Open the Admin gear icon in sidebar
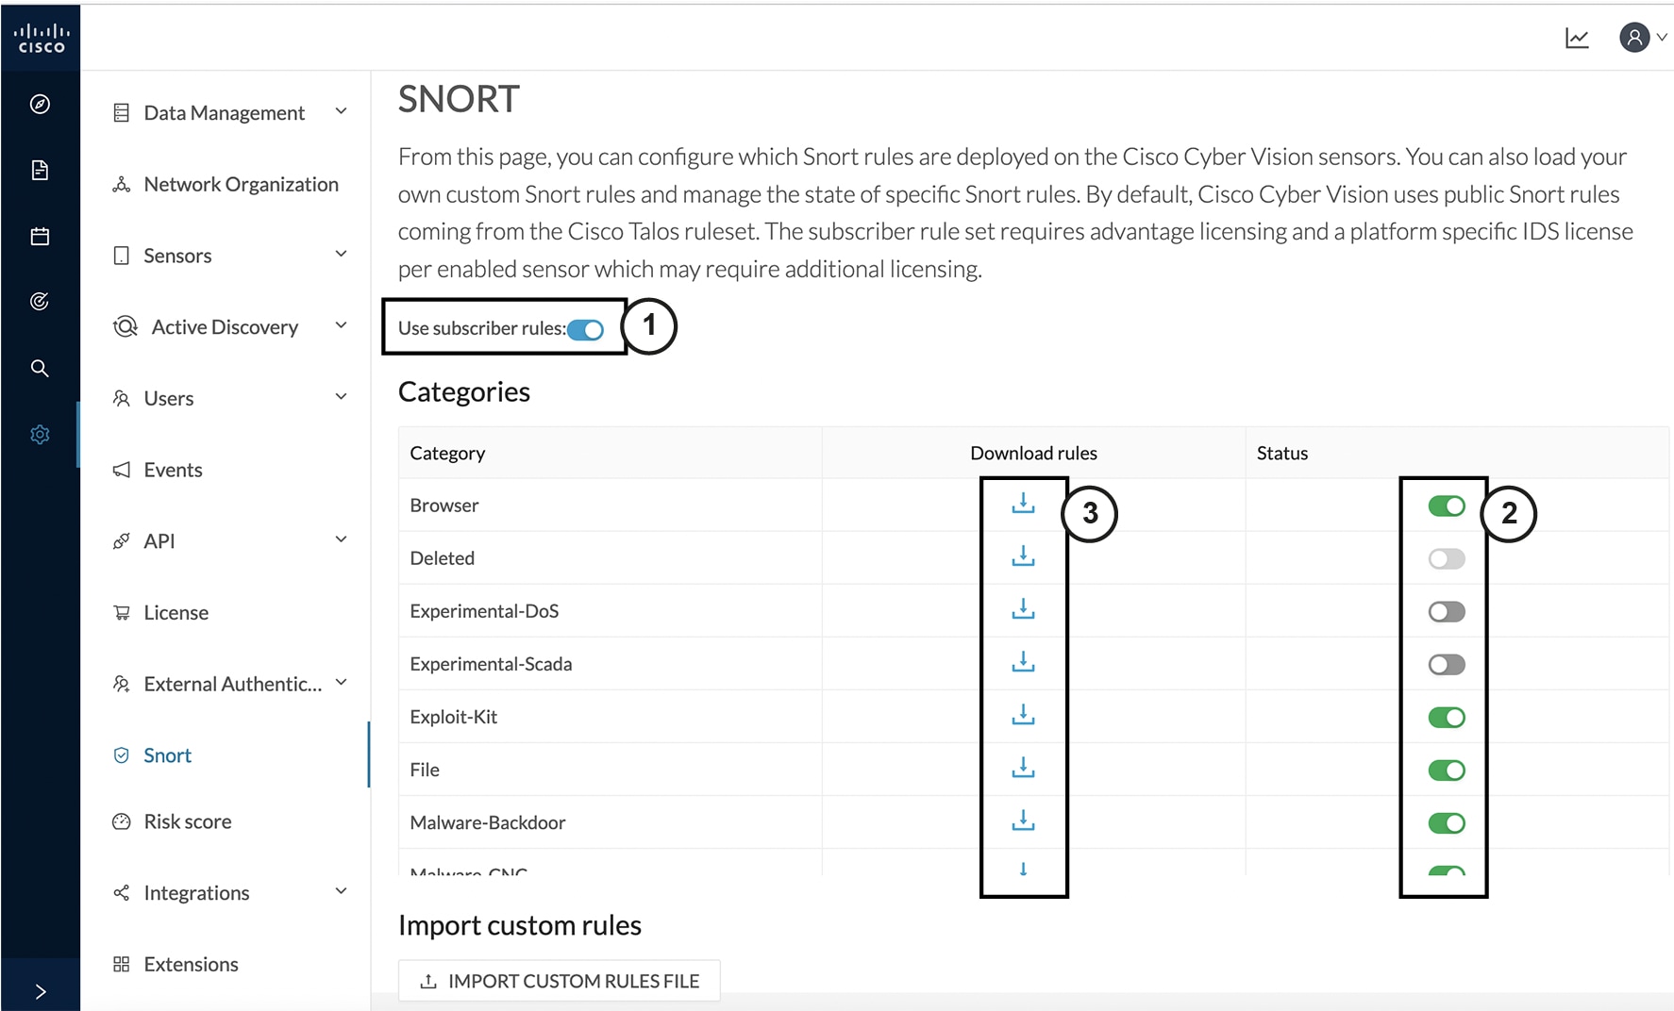The image size is (1674, 1011). (40, 435)
